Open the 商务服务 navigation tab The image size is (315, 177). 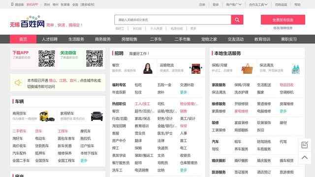[103, 39]
